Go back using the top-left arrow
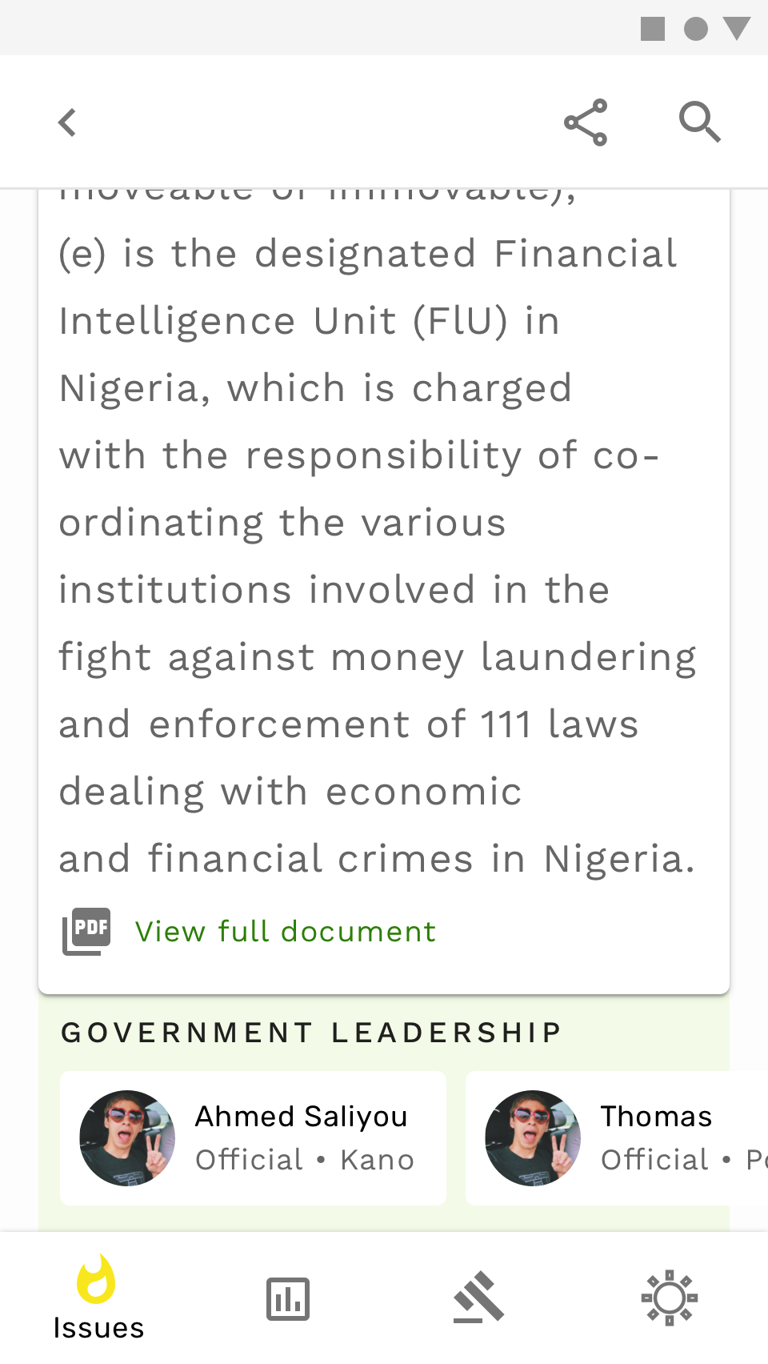This screenshot has width=768, height=1364. coord(68,122)
